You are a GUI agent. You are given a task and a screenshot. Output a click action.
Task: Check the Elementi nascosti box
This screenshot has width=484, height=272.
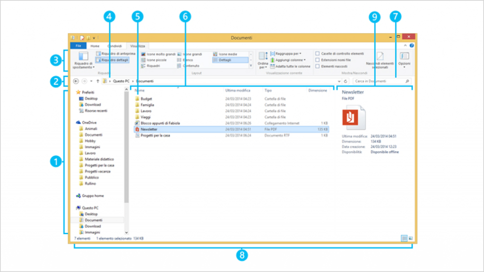318,66
